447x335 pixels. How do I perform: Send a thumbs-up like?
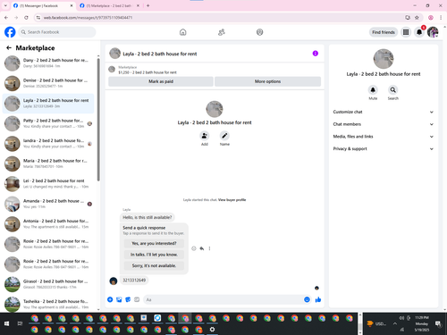pyautogui.click(x=318, y=299)
